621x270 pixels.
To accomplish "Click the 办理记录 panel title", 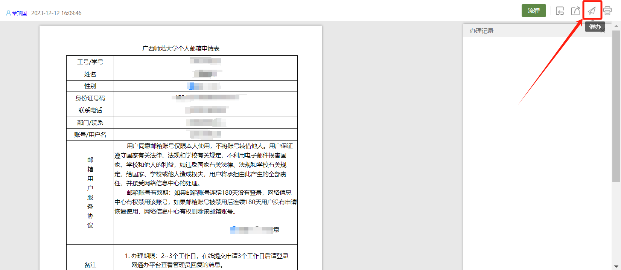I will pos(481,31).
